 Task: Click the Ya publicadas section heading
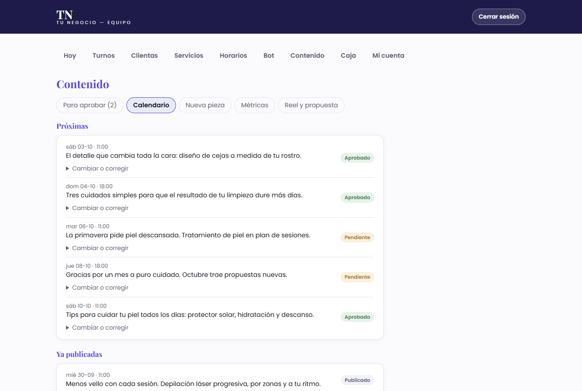tap(79, 354)
